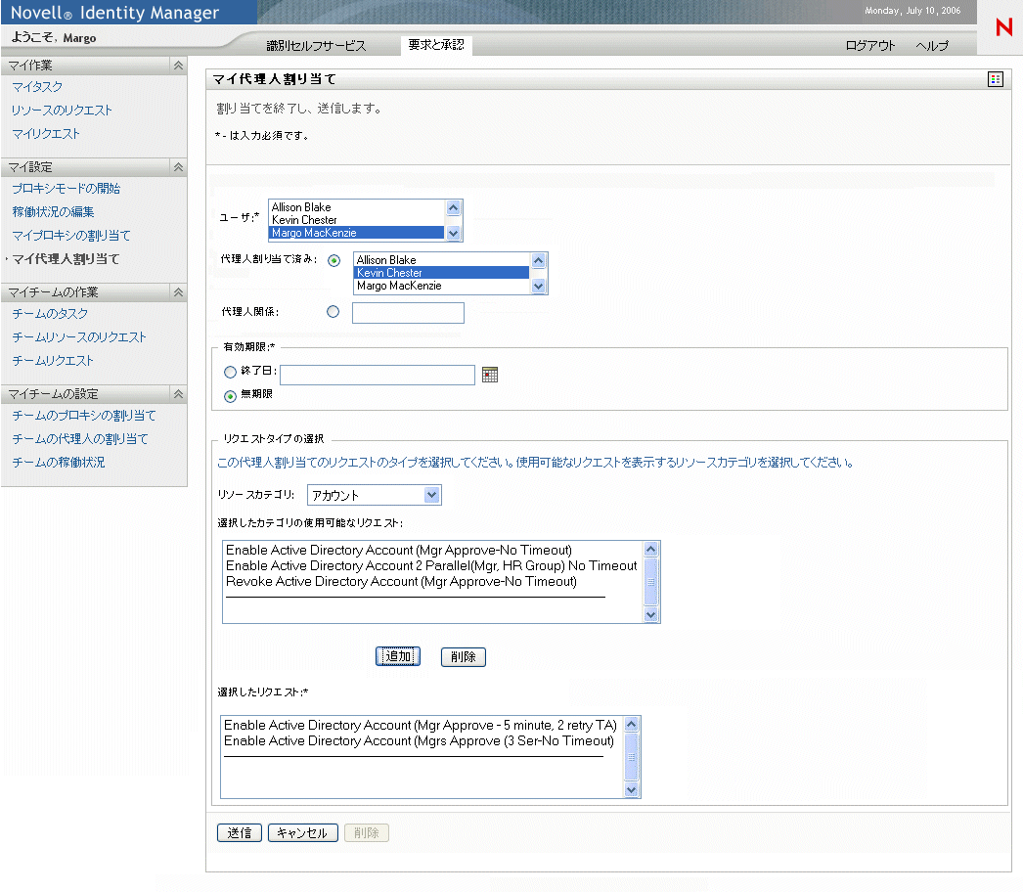This screenshot has width=1023, height=892.
Task: Open プロキシモードの開始 link
Action: pyautogui.click(x=66, y=189)
